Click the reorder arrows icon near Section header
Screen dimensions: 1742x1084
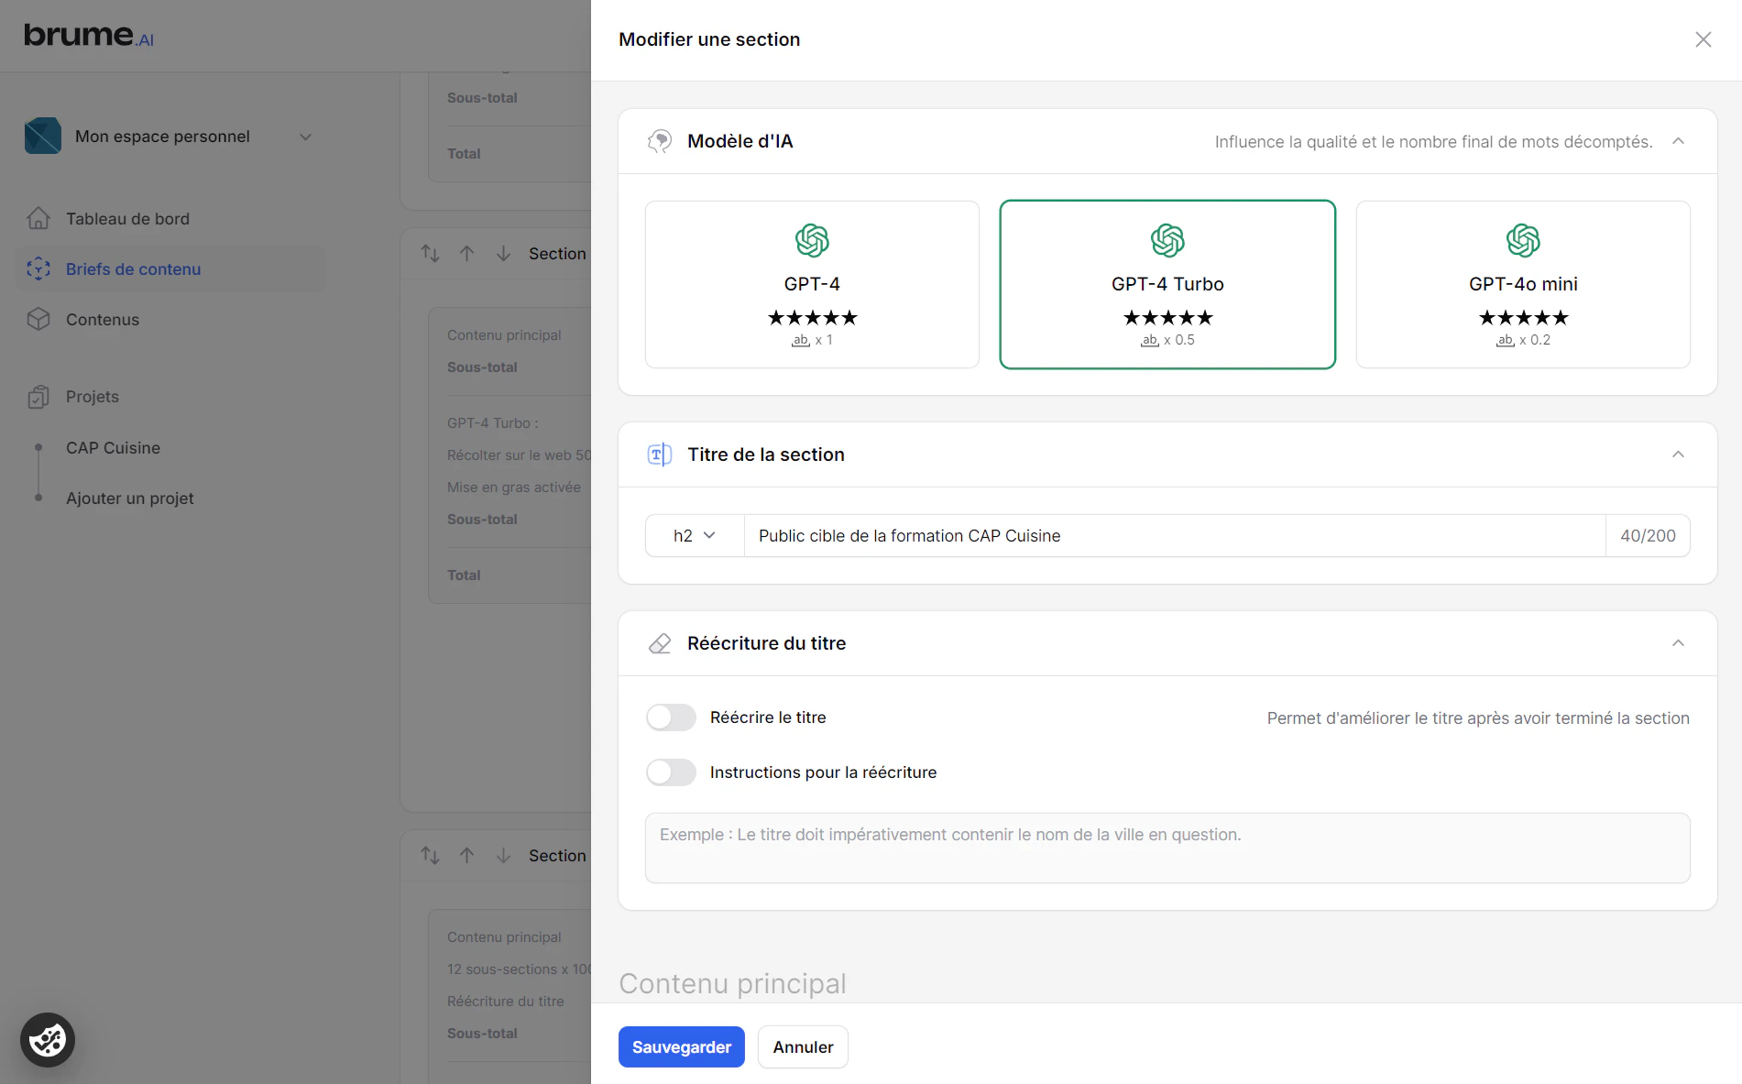pos(431,253)
